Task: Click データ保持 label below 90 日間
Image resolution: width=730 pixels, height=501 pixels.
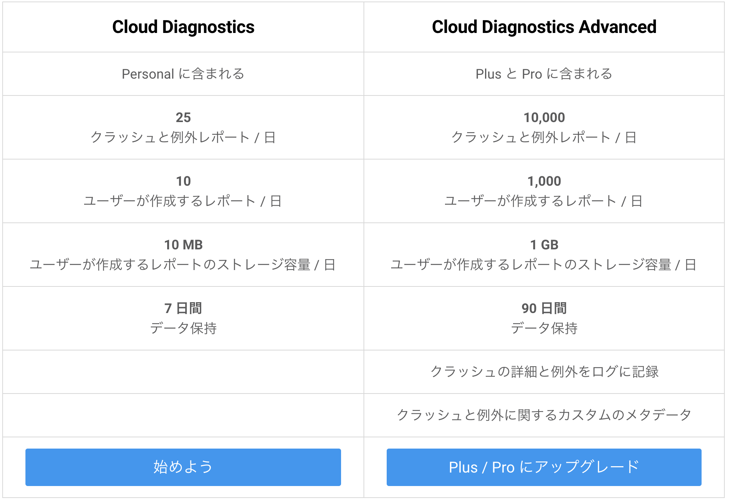Action: tap(544, 328)
